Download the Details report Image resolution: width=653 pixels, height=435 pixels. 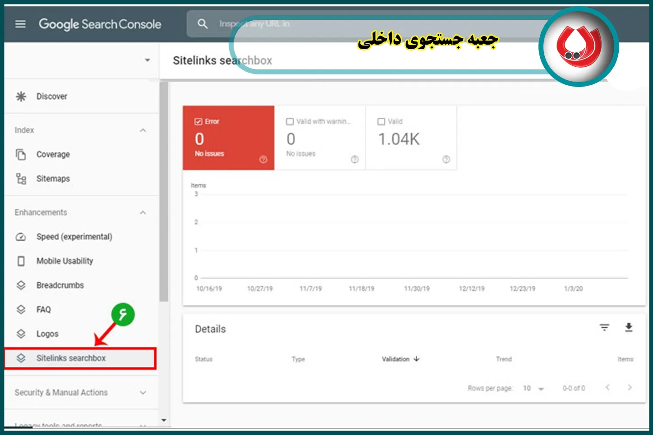[629, 328]
